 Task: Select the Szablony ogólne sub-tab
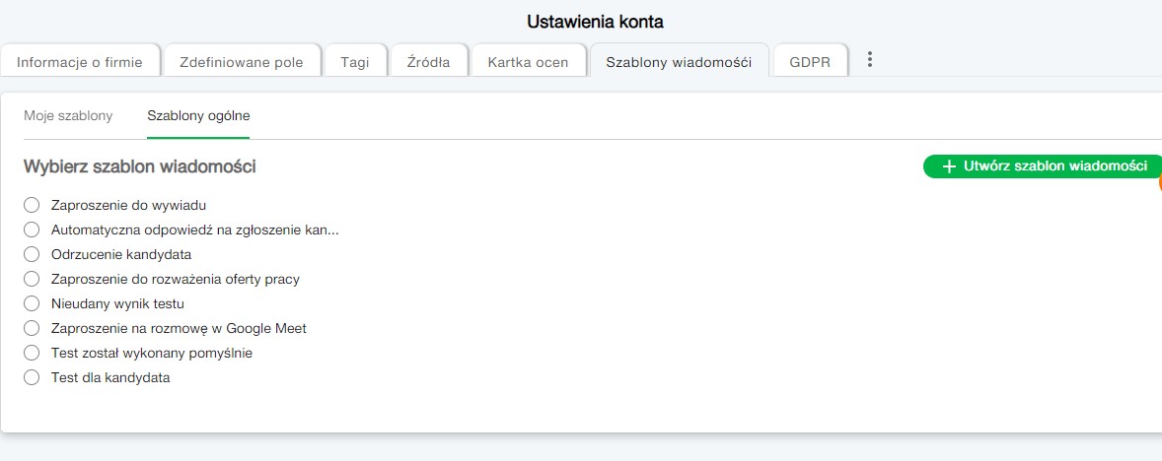click(198, 115)
